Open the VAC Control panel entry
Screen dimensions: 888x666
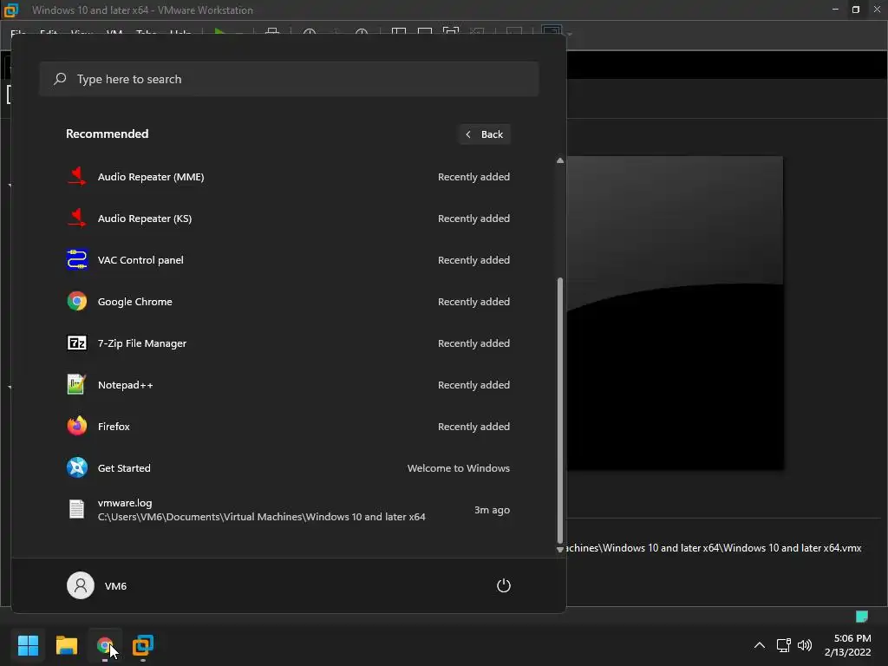288,260
